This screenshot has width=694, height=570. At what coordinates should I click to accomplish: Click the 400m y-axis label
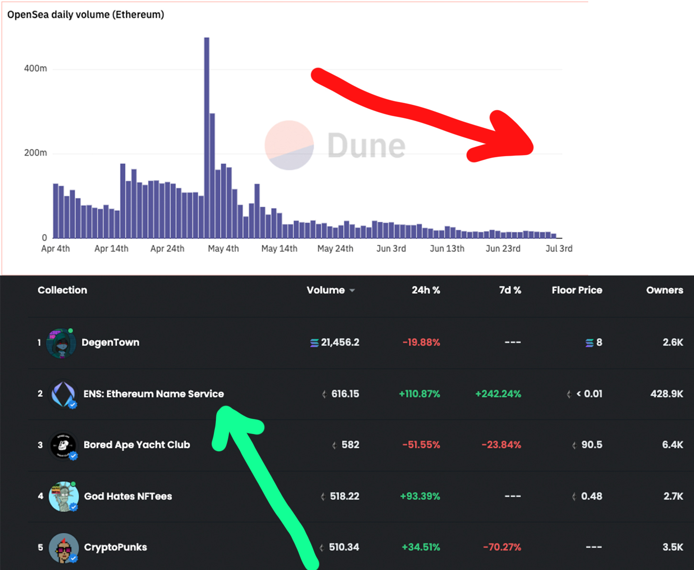coord(35,68)
